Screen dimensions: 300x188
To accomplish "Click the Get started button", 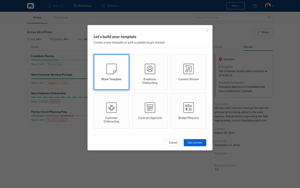I will tap(195, 143).
